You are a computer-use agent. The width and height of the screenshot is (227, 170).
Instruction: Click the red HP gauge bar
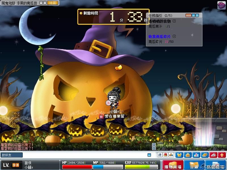tap(77, 167)
